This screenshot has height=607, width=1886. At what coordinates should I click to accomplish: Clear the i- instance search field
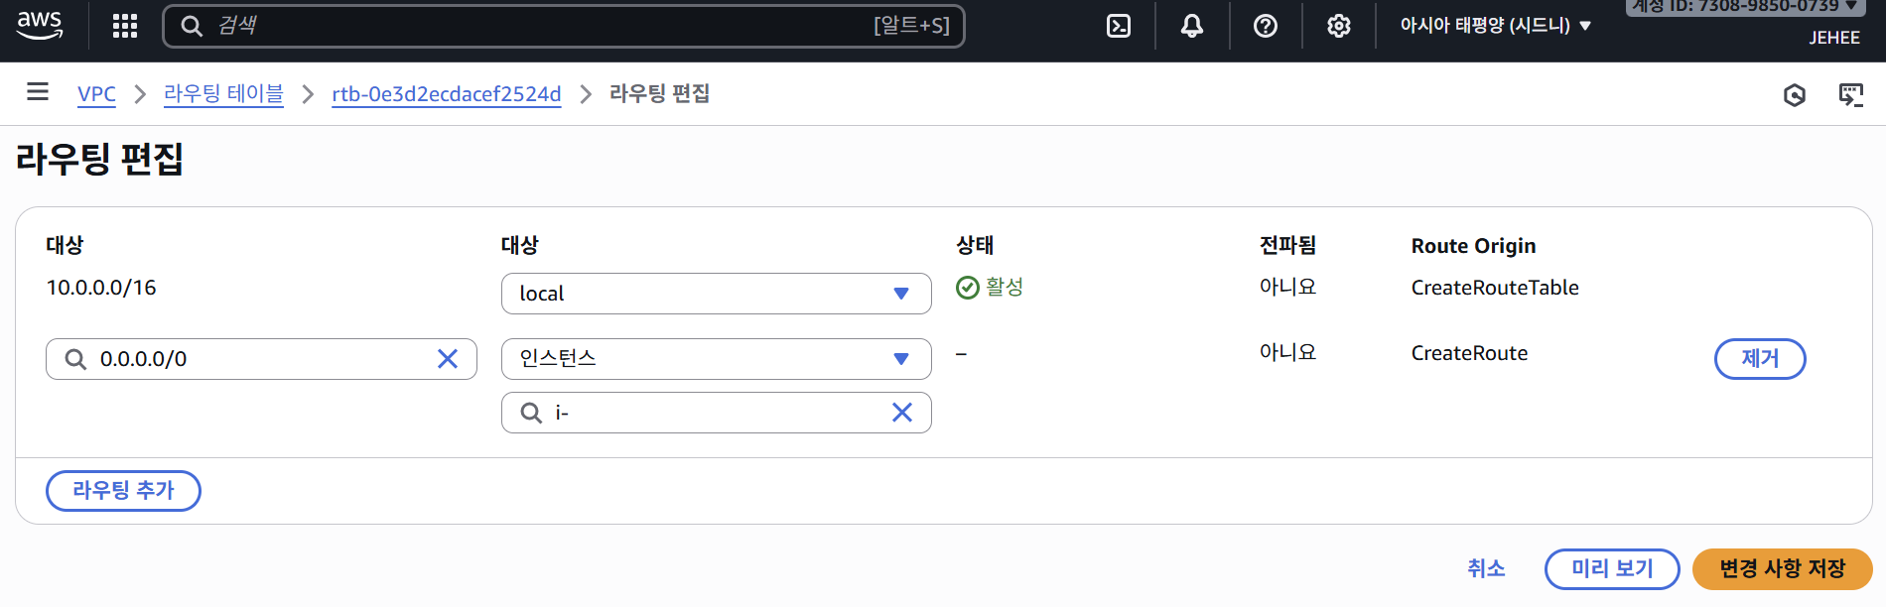pyautogui.click(x=902, y=413)
